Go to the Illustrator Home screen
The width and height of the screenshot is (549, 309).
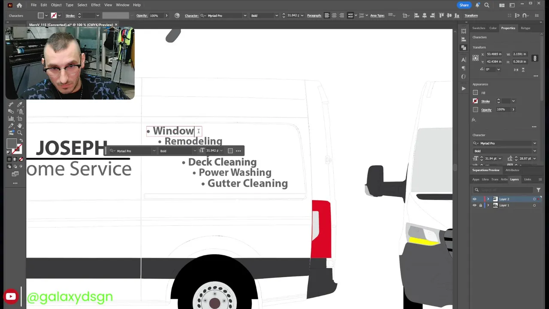click(19, 5)
